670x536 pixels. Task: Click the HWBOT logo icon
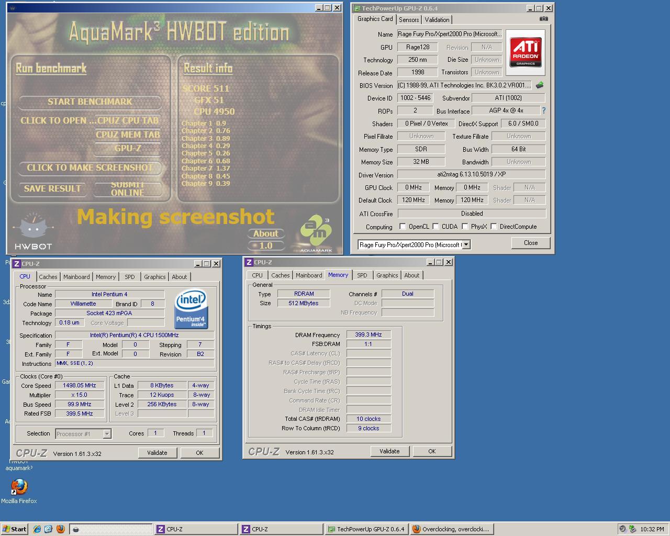coord(32,231)
